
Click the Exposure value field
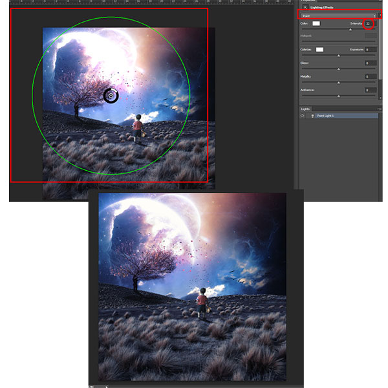tap(371, 50)
